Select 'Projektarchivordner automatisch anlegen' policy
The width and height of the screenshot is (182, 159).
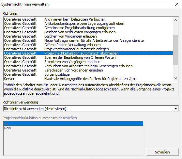tap(88, 49)
